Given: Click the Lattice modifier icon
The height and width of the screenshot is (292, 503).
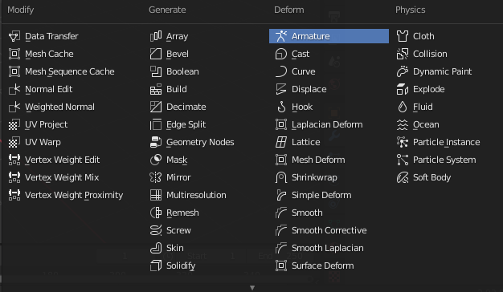Looking at the screenshot, I should click(281, 142).
